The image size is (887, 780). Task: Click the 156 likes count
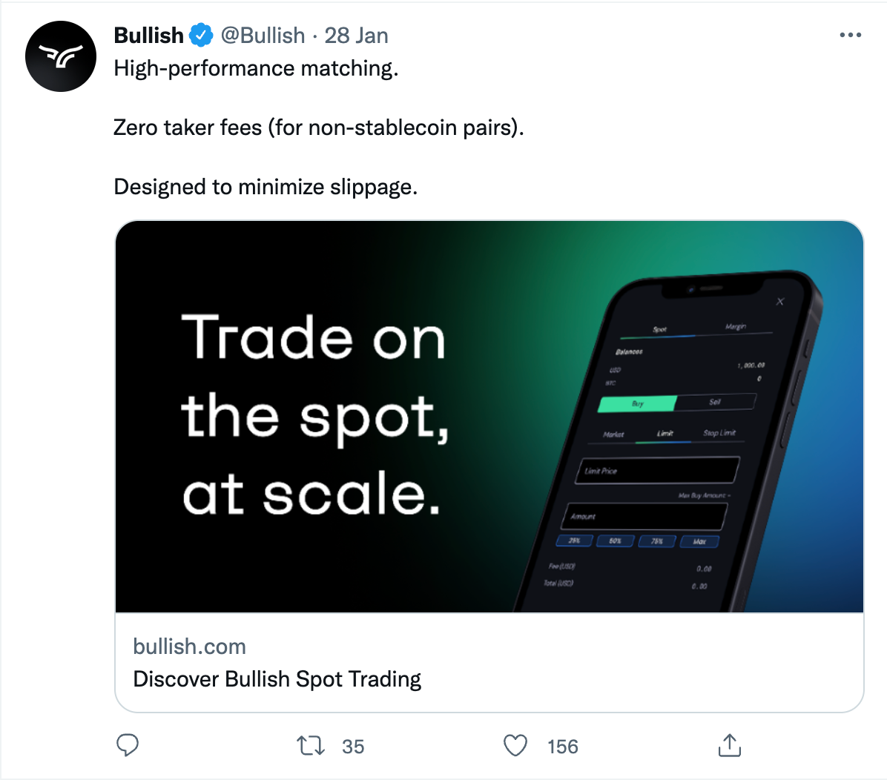pyautogui.click(x=563, y=746)
